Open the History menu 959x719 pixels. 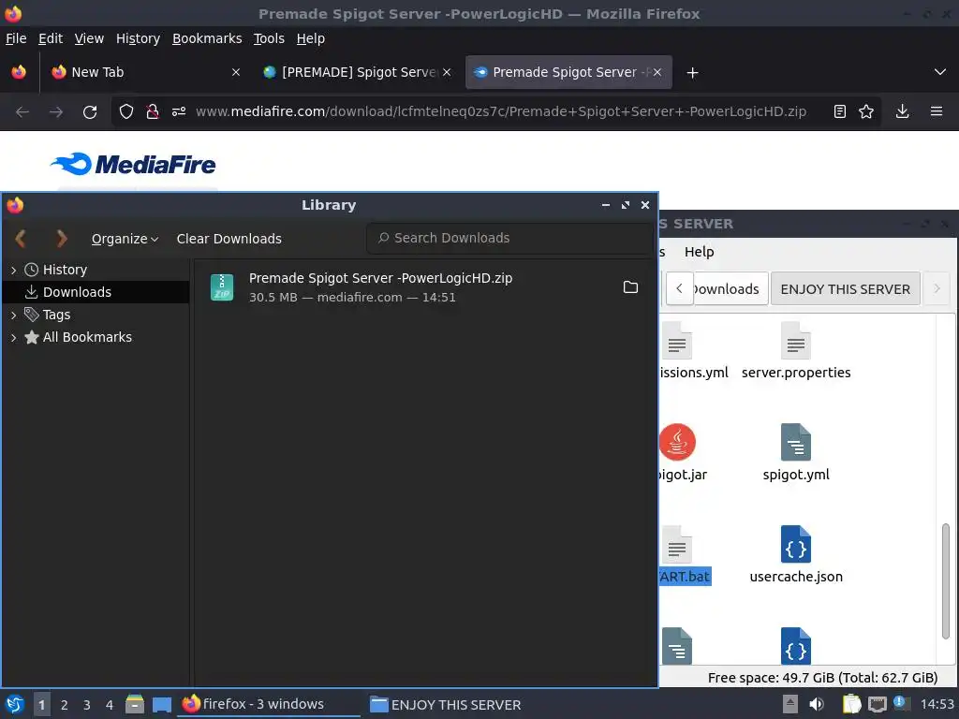pos(138,38)
